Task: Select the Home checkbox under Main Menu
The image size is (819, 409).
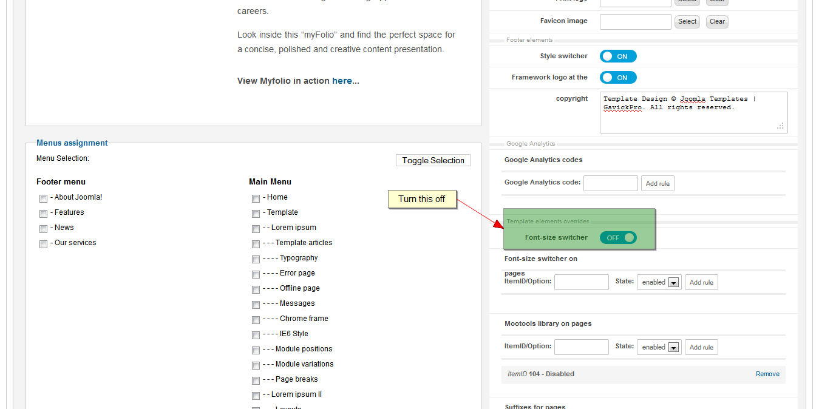Action: coord(256,198)
